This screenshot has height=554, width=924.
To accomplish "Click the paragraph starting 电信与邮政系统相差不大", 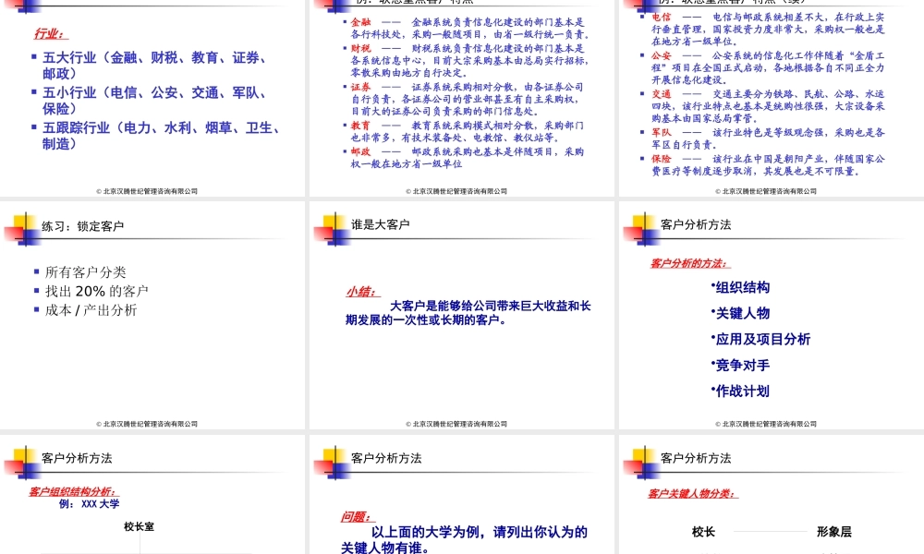I will pyautogui.click(x=768, y=30).
